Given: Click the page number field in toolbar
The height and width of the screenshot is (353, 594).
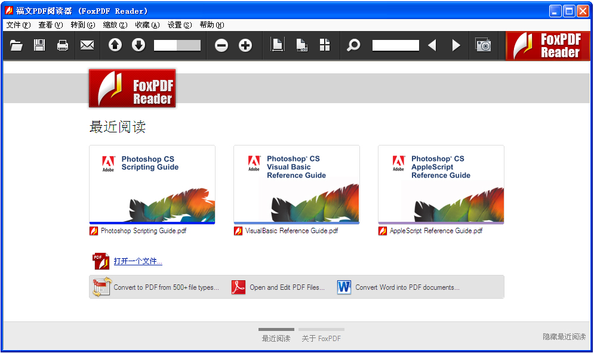Looking at the screenshot, I should click(x=177, y=45).
